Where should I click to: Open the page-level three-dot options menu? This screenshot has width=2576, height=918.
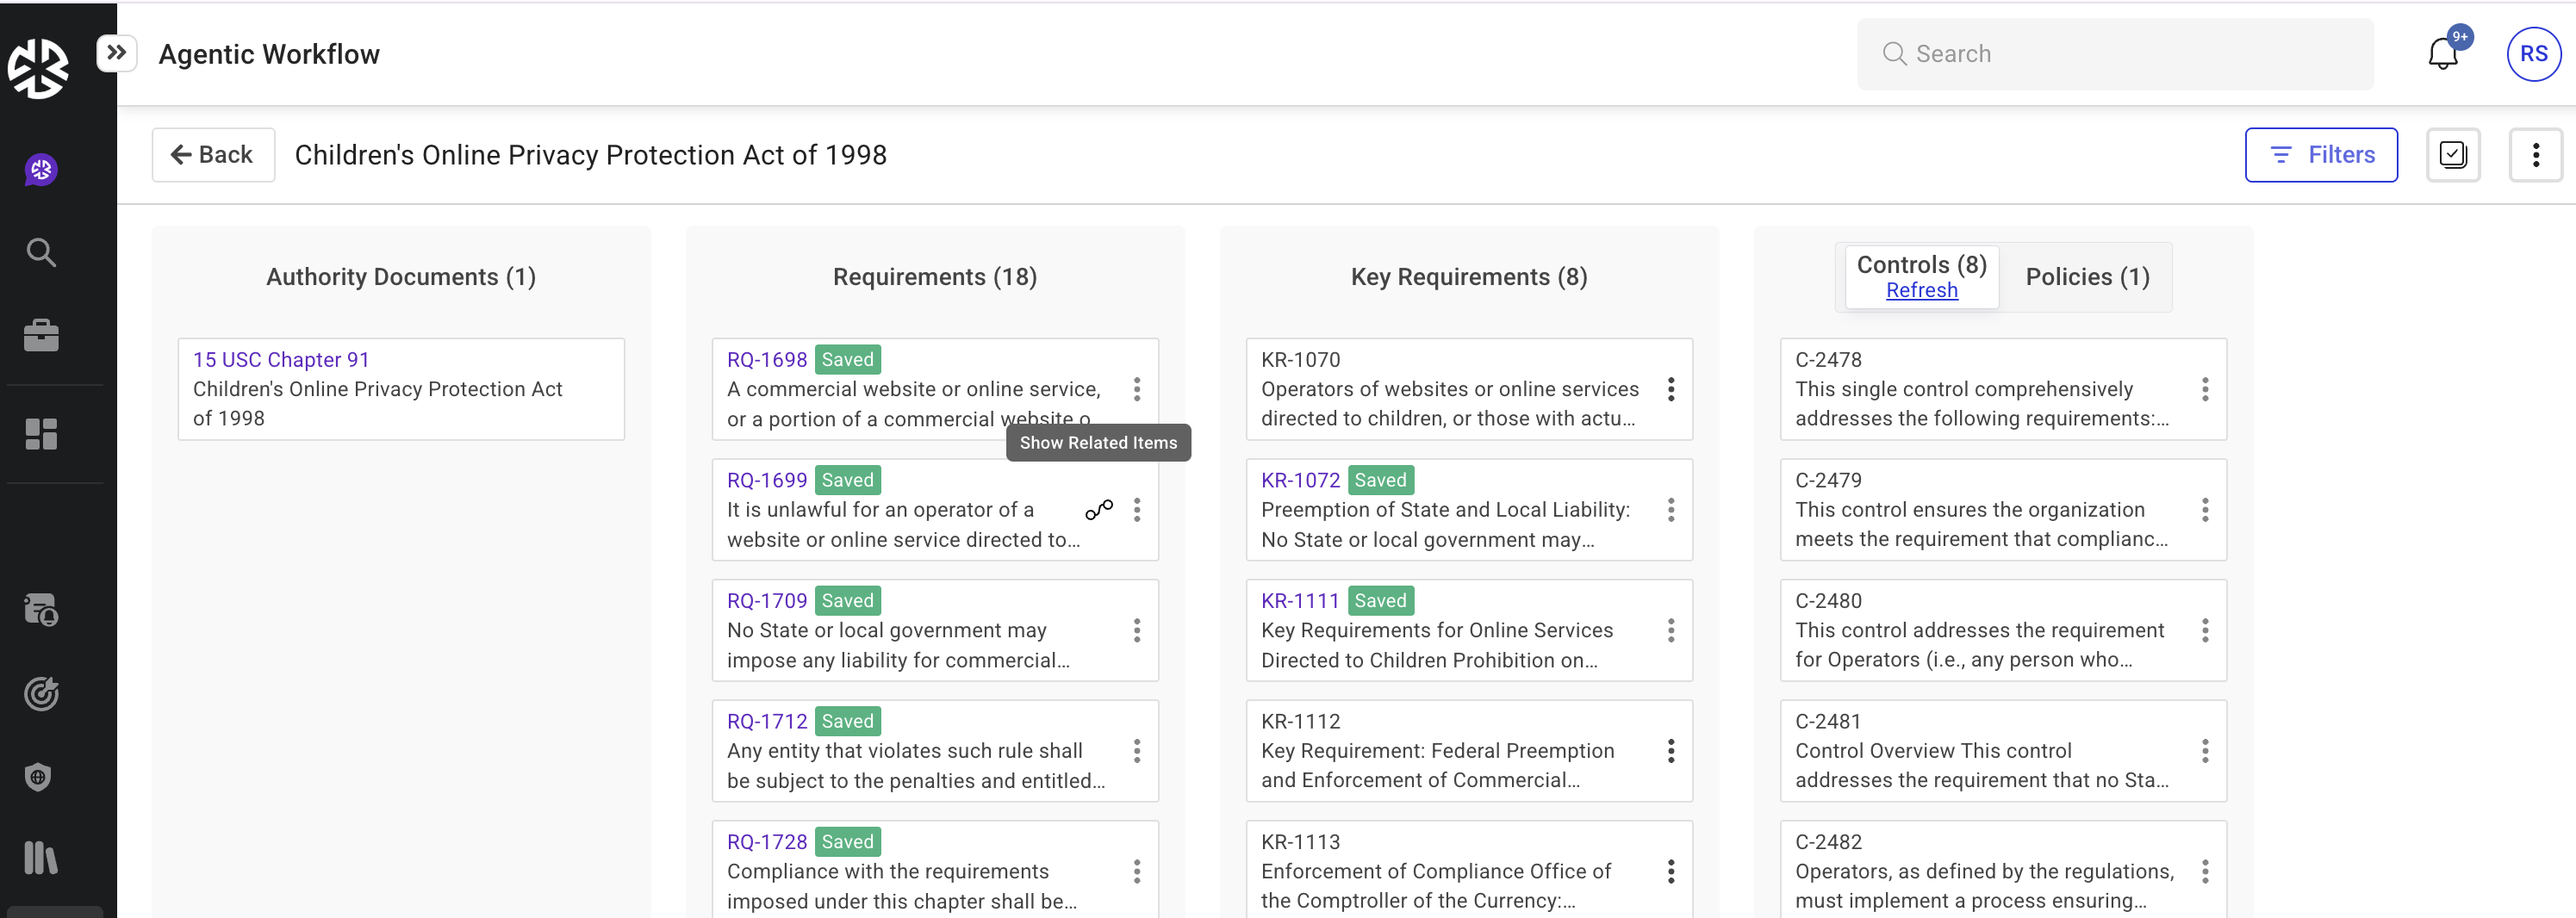(2535, 155)
